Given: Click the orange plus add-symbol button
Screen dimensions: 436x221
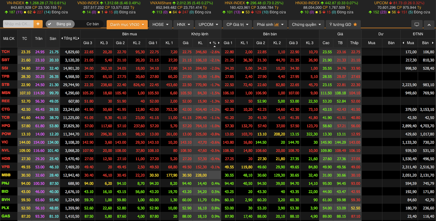Looking at the screenshot, I should [x=38, y=24].
